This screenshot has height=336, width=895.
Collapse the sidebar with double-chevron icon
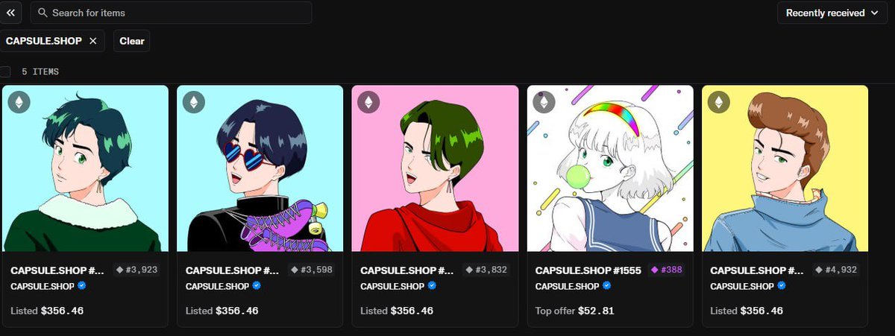point(10,13)
